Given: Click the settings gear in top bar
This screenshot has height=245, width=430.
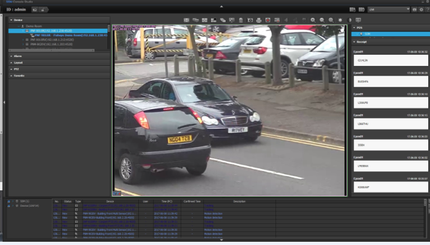Looking at the screenshot, I should (421, 10).
